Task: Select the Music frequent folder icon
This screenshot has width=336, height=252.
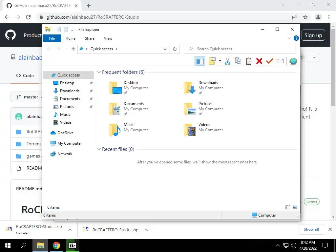Action: point(115,130)
